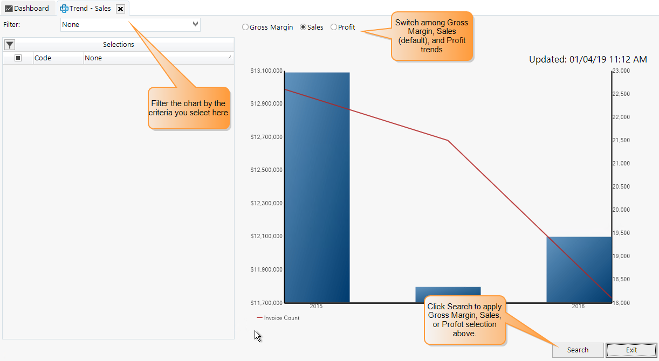Click the sort indicator on the None column
Viewport: 659px width, 361px height.
pyautogui.click(x=229, y=58)
